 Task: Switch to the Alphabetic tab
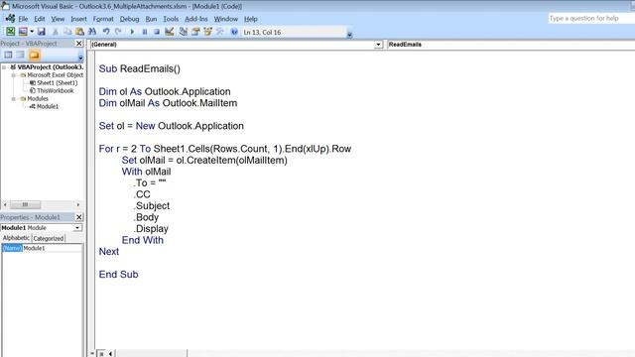16,238
